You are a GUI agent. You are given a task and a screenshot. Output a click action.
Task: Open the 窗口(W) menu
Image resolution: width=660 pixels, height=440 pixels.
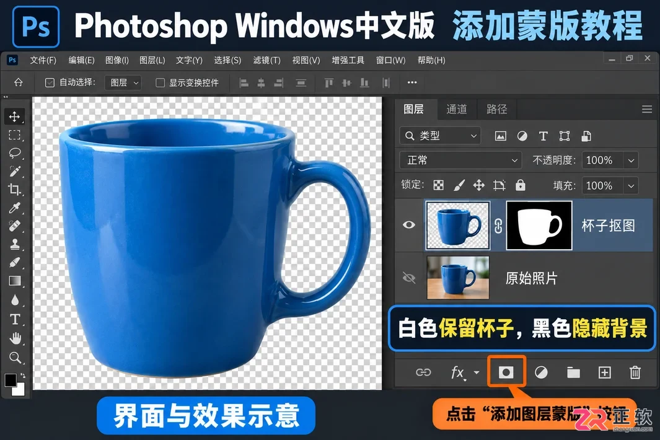coord(390,60)
